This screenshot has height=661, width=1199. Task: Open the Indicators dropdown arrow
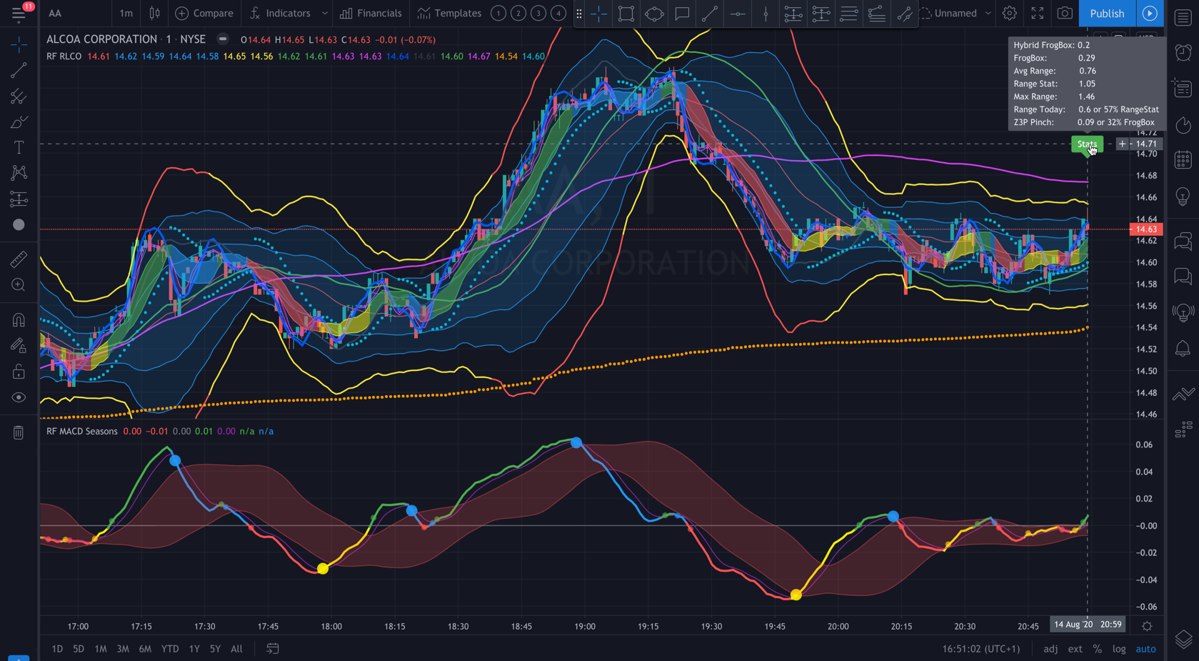326,13
